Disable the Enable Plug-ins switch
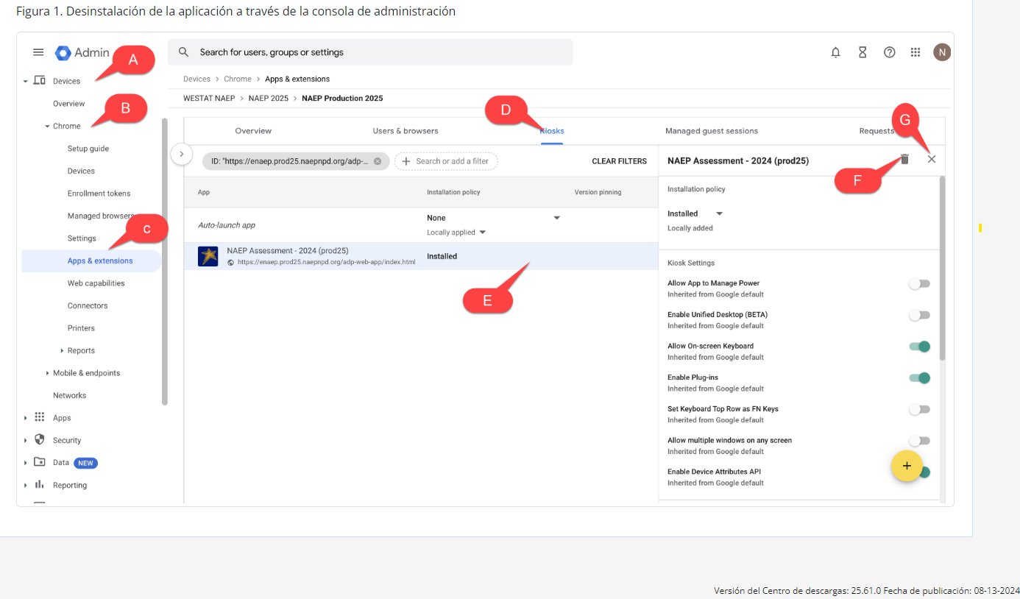Image resolution: width=1020 pixels, height=599 pixels. [x=919, y=378]
